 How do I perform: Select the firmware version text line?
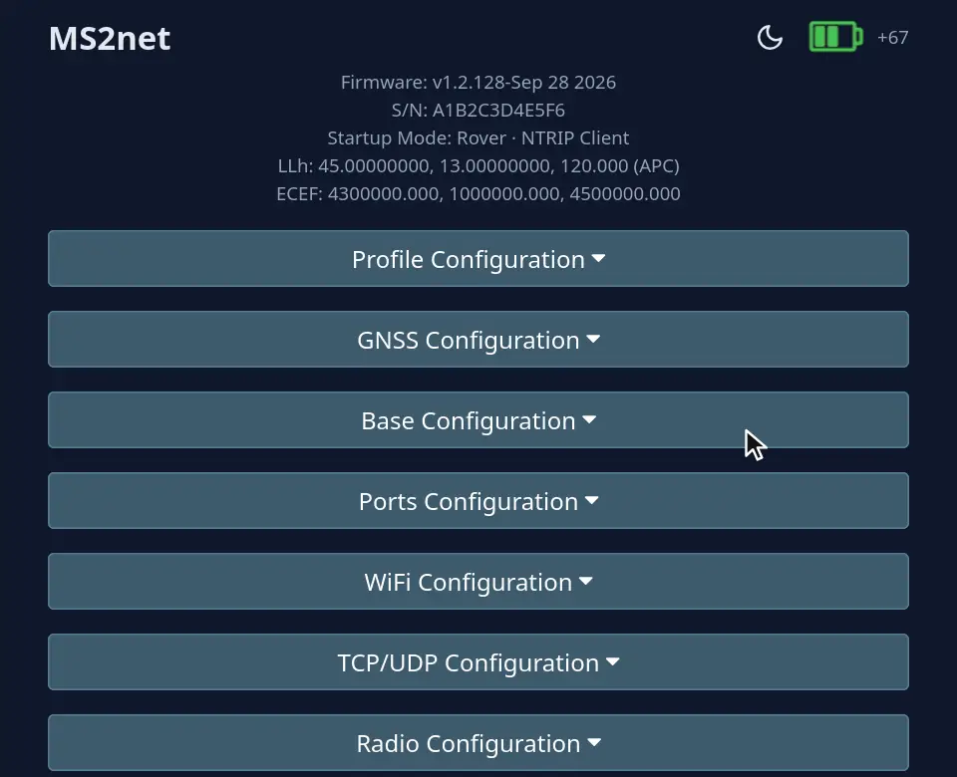[x=478, y=83]
